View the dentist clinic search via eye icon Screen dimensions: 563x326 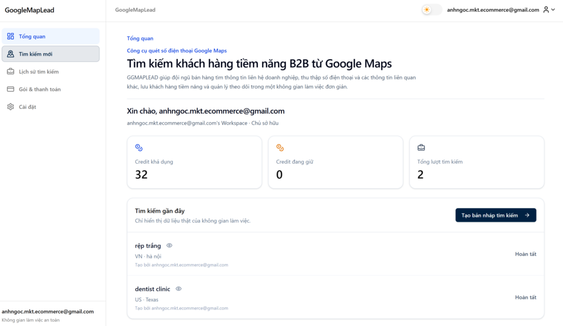(x=179, y=289)
